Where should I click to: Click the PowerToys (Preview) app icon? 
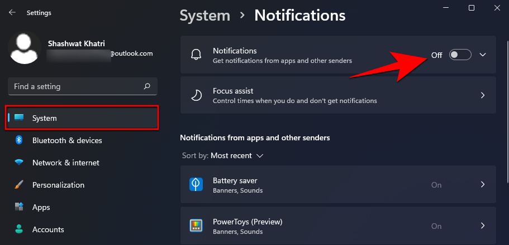(x=196, y=226)
